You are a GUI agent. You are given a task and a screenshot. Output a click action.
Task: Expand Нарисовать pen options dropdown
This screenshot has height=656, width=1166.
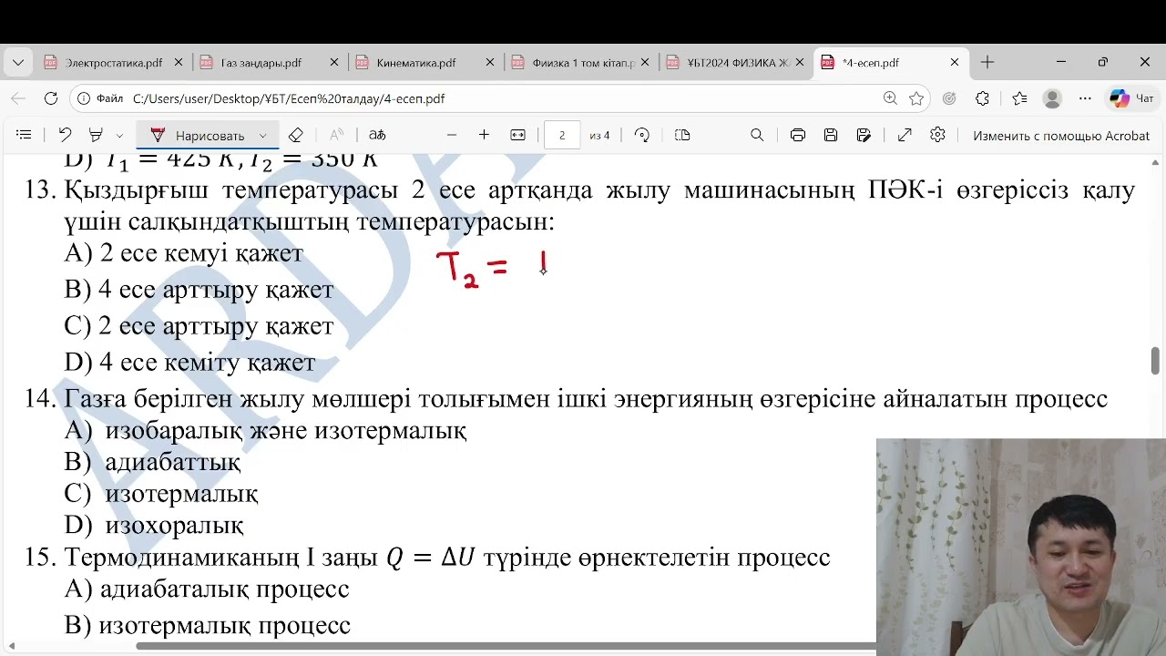click(x=263, y=135)
